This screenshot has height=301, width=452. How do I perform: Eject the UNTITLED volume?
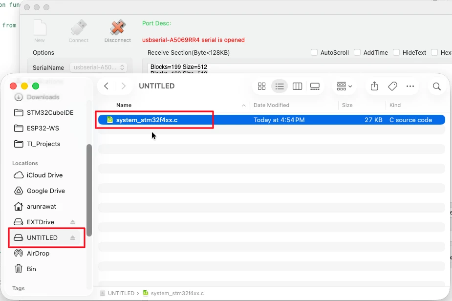pos(73,237)
